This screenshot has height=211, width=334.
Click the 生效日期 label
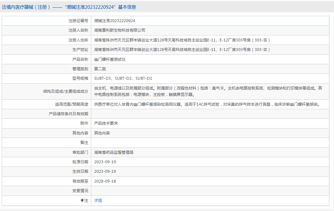pos(80,171)
